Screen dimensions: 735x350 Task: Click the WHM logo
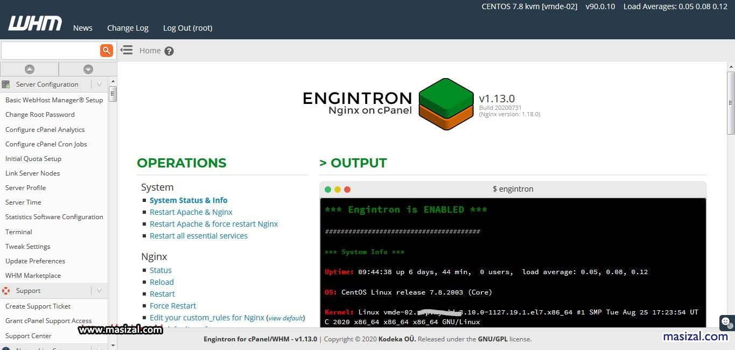click(34, 23)
